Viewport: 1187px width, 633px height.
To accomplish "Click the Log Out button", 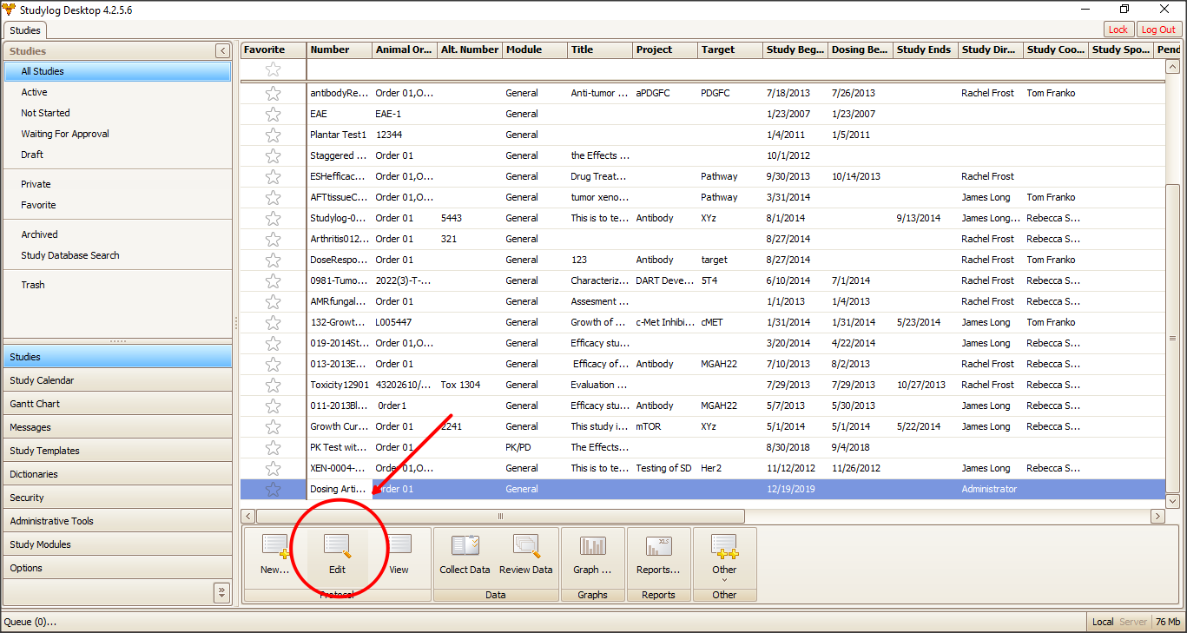I will click(x=1158, y=30).
